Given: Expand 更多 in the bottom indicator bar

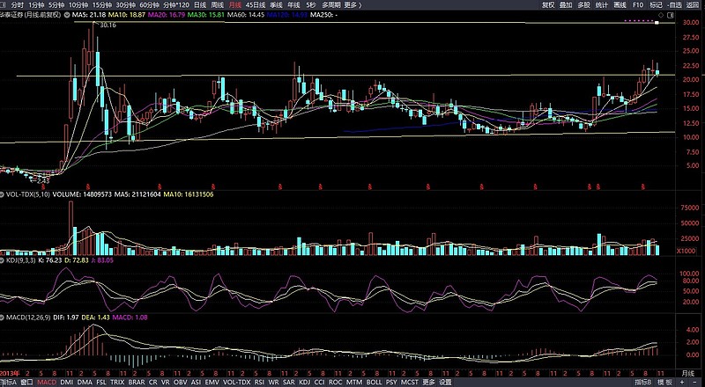Looking at the screenshot, I should point(428,383).
